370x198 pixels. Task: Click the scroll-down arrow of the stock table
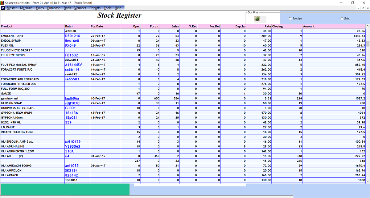coord(367,181)
